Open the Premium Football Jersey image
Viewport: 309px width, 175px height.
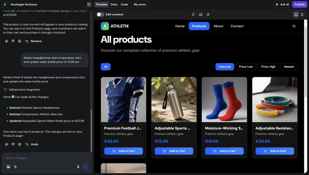(x=123, y=99)
